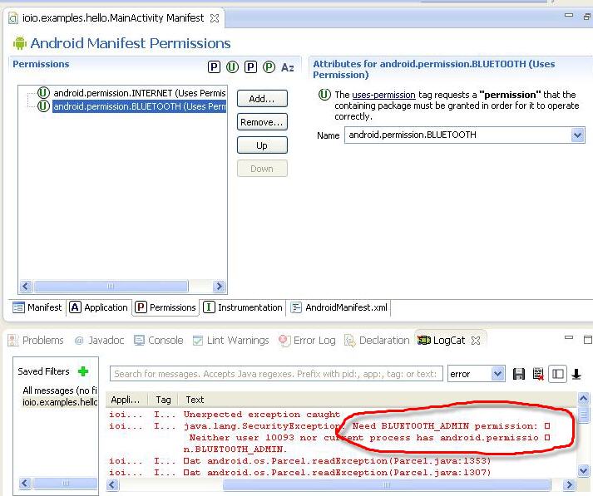Move permission Up

262,145
